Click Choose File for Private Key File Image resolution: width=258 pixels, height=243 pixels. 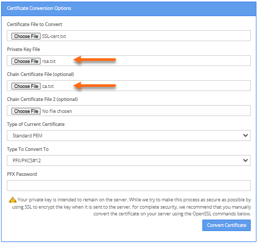[x=26, y=61]
